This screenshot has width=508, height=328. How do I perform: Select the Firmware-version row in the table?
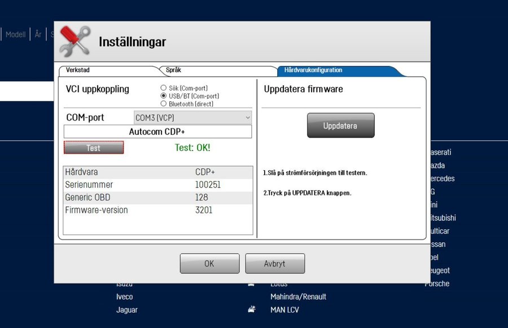click(x=157, y=210)
